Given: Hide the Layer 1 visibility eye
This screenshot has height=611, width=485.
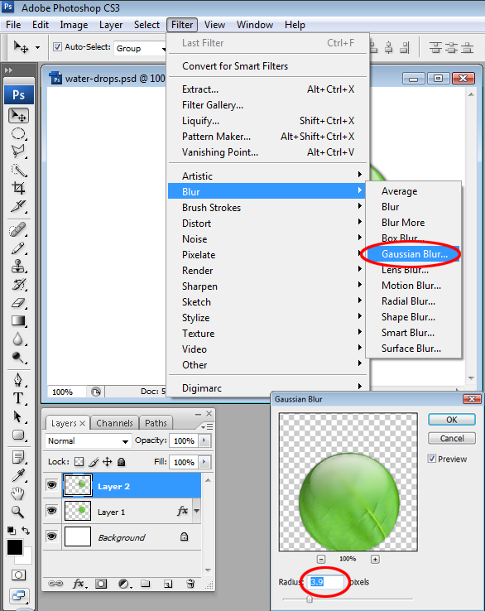Looking at the screenshot, I should (x=51, y=511).
